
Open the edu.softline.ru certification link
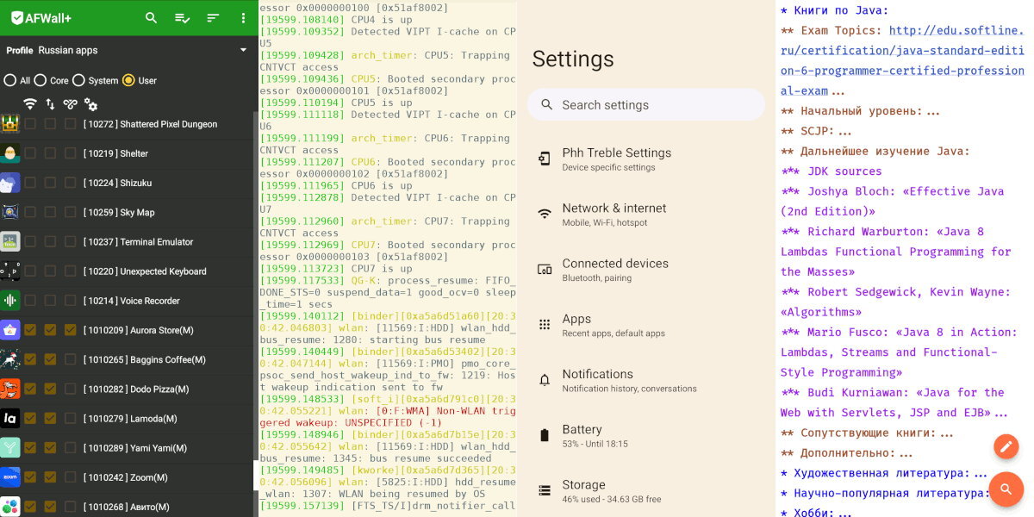coord(903,61)
